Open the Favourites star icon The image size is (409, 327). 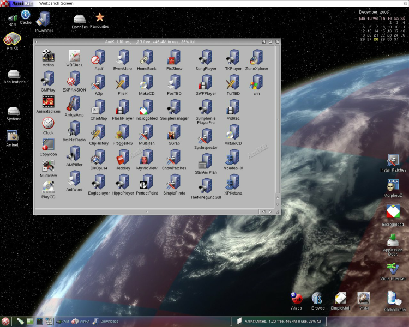(x=100, y=17)
